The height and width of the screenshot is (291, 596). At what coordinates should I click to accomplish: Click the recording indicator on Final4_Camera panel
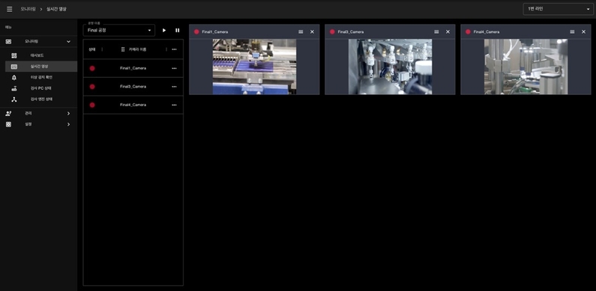coord(468,32)
